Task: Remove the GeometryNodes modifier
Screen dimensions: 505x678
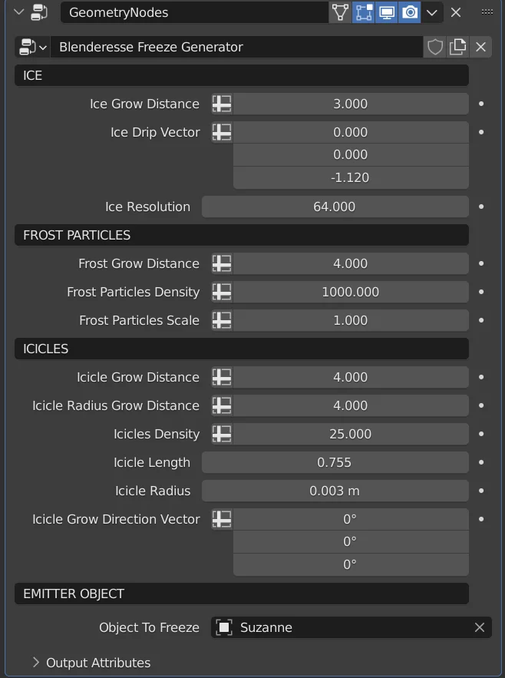Action: point(456,12)
